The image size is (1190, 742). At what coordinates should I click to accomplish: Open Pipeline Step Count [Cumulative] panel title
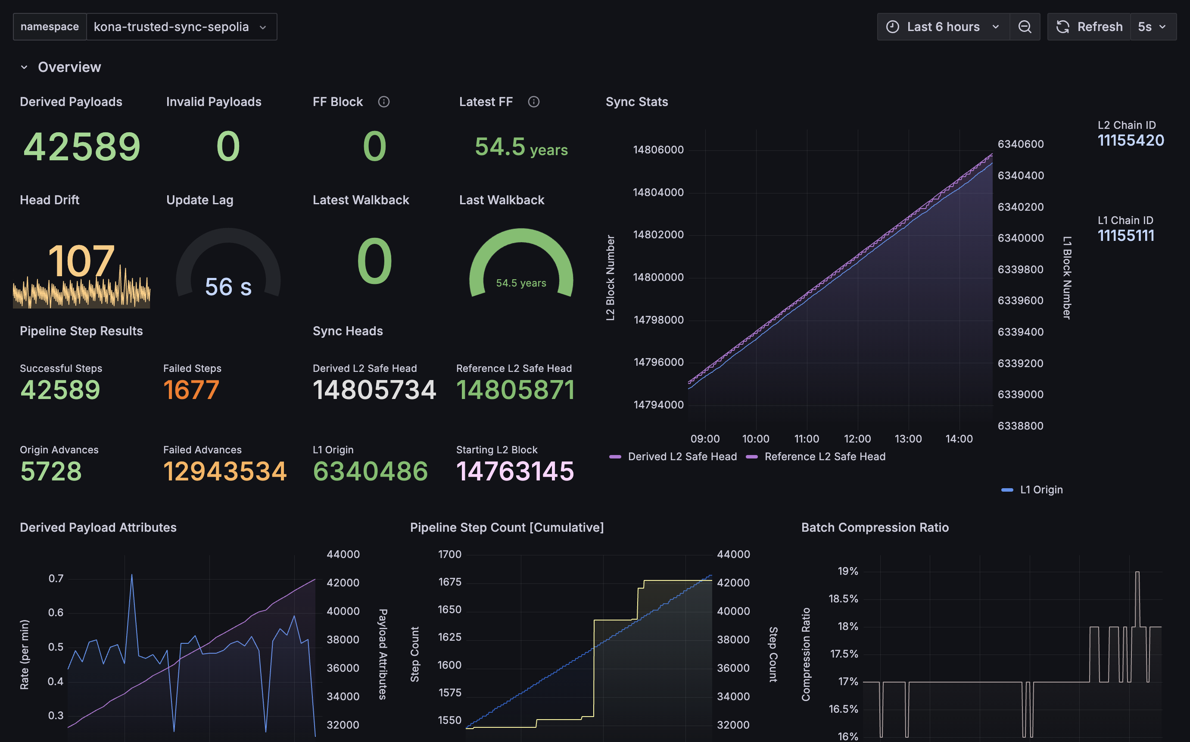(x=506, y=527)
